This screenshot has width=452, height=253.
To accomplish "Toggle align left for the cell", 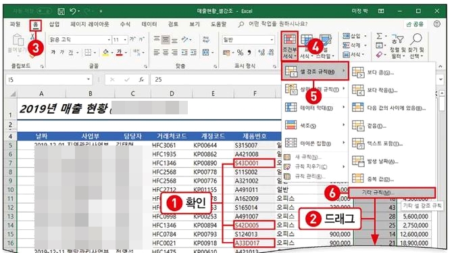I will (x=157, y=53).
